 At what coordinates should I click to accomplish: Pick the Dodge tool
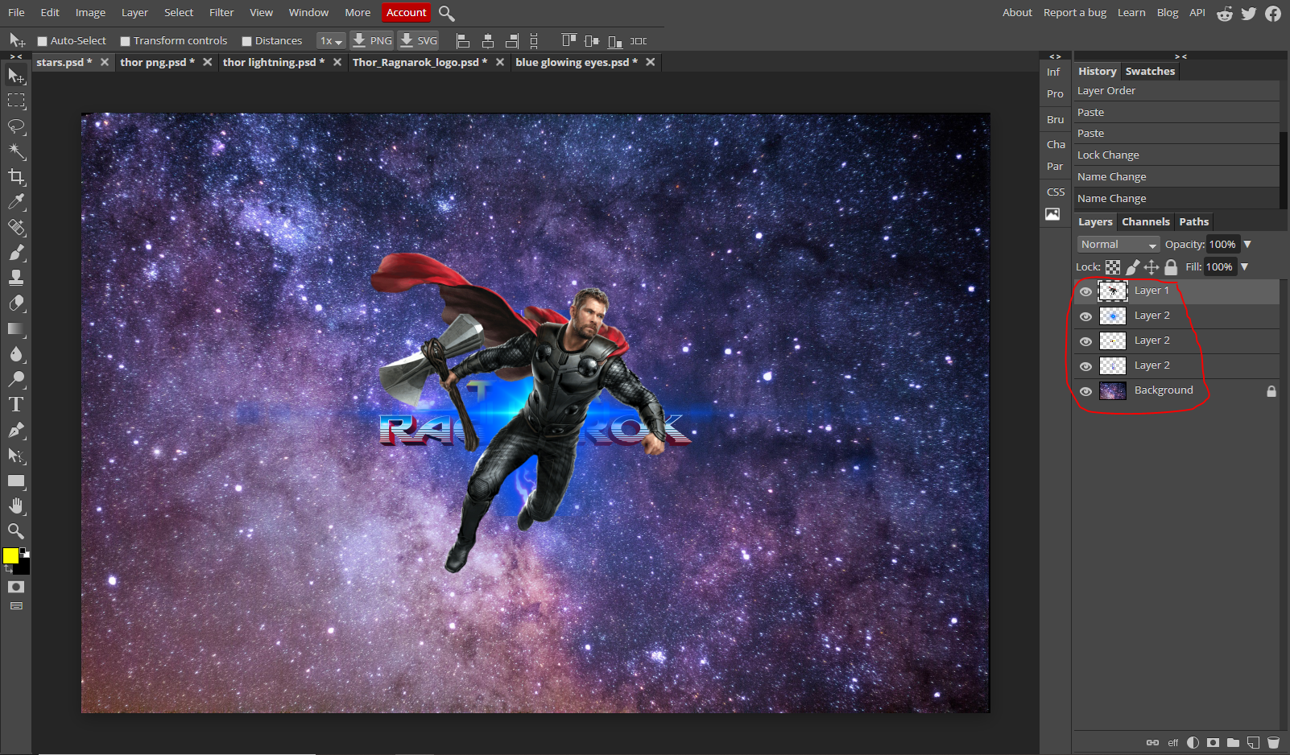(16, 379)
